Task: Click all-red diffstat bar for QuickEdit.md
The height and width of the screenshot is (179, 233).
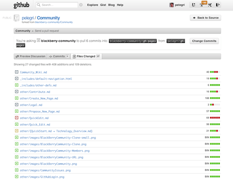Action: coord(215,118)
